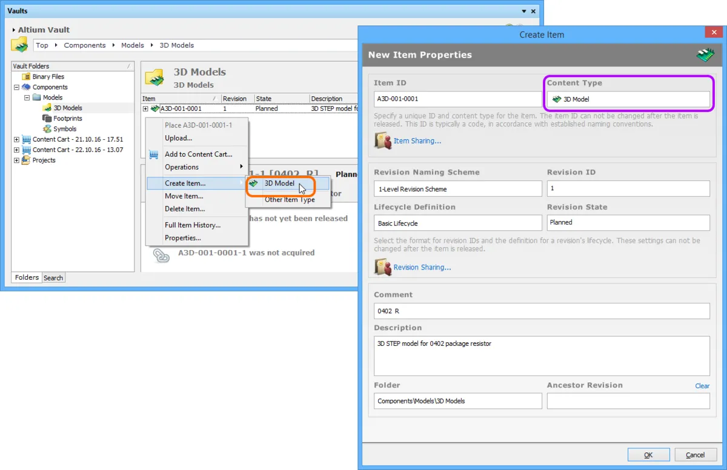
Task: Click the Symbols folder icon
Action: click(47, 128)
